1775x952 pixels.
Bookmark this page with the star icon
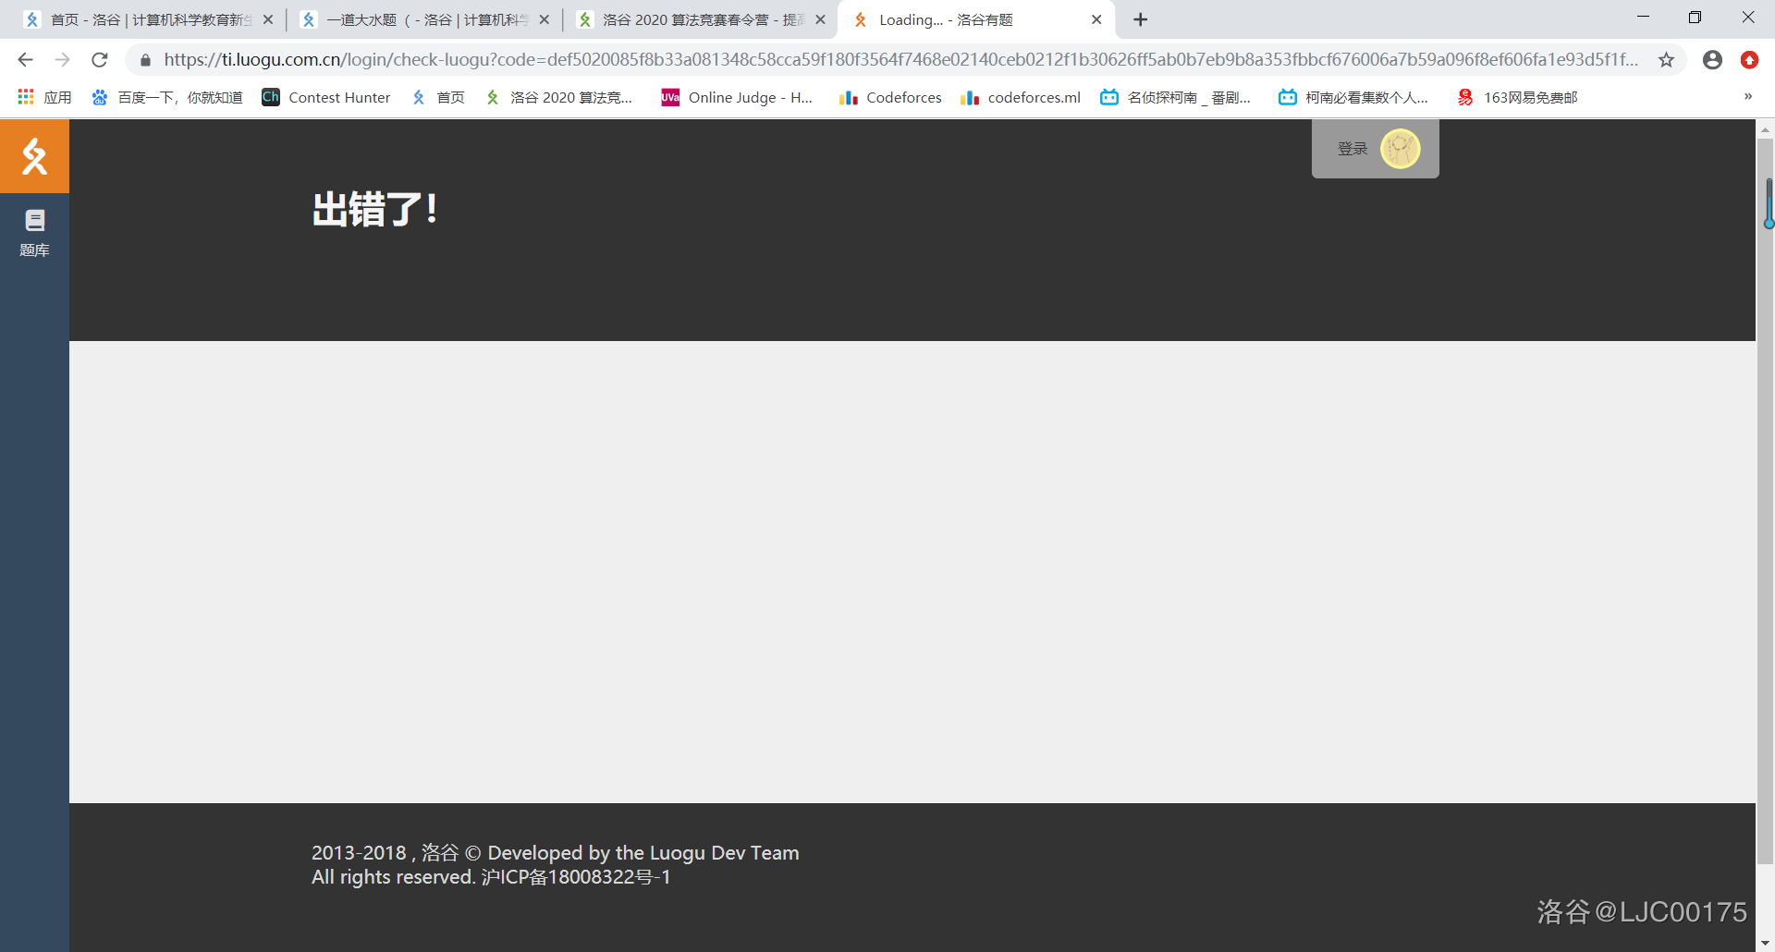pos(1666,60)
